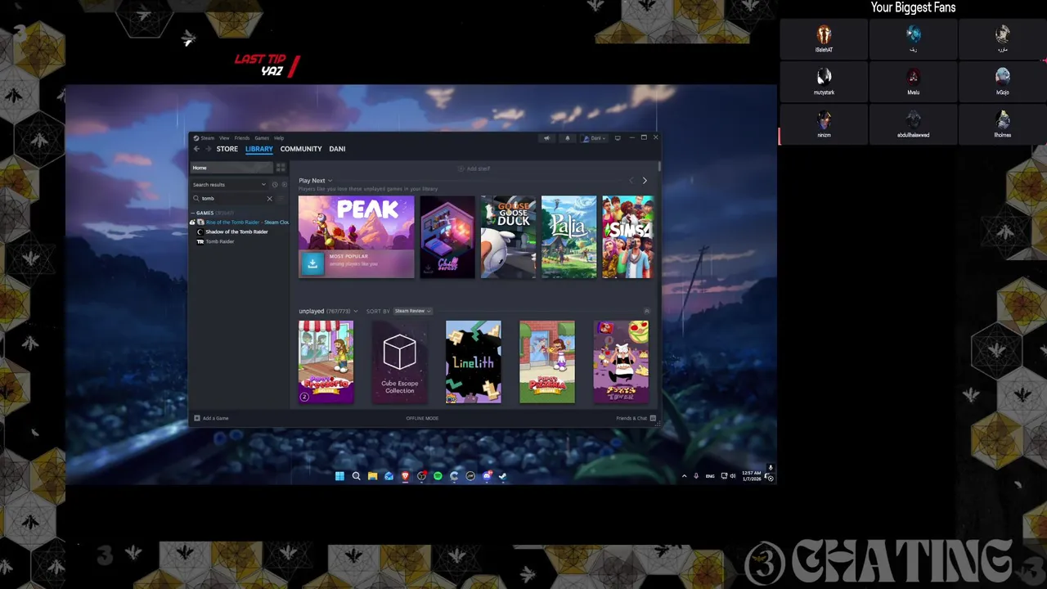Screen dimensions: 1047x589
Task: Go back with the Steam back arrow
Action: [196, 149]
